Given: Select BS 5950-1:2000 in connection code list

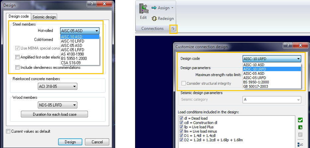Looking at the screenshot, I should 272,82.
